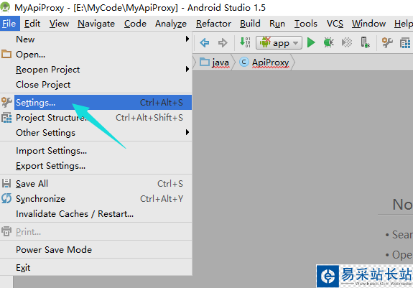Viewport: 413px width, 288px height.
Task: Click the ApiProxy class icon in breadcrumb
Action: pos(244,62)
